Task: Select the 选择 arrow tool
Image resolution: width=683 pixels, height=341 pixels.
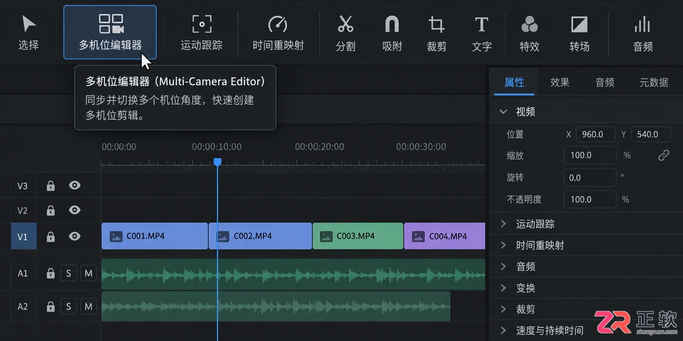Action: [x=28, y=33]
